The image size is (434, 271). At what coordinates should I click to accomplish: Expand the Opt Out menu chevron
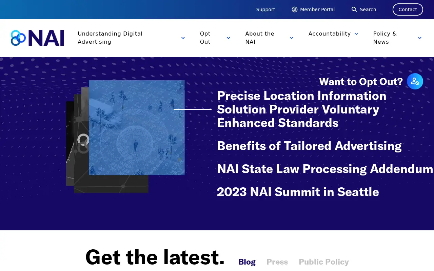[229, 38]
